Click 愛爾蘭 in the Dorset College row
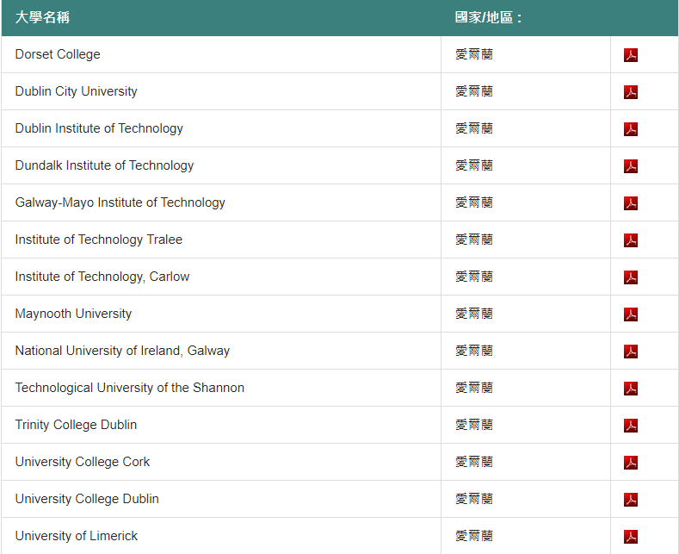Viewport: 679px width, 554px height. (x=474, y=54)
